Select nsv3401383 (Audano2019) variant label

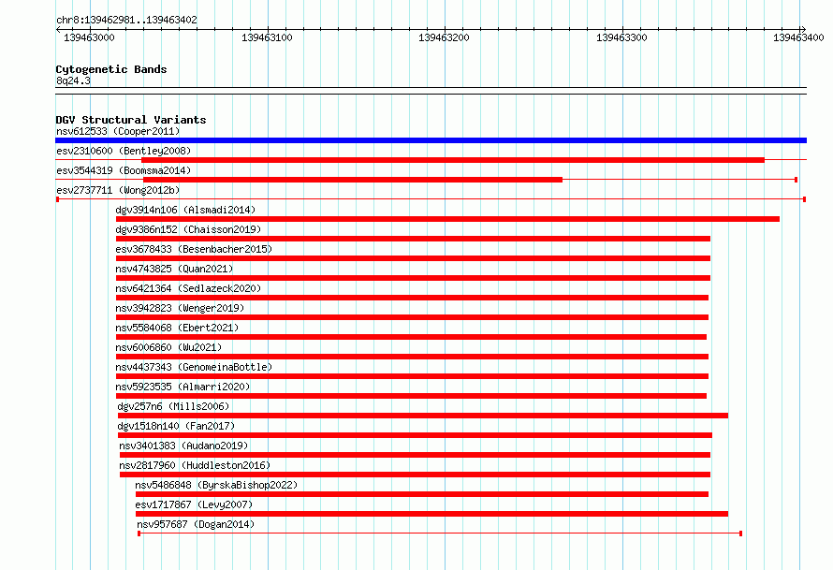183,446
